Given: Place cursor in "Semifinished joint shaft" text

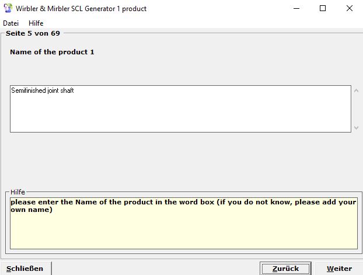Looking at the screenshot, I should tap(43, 91).
